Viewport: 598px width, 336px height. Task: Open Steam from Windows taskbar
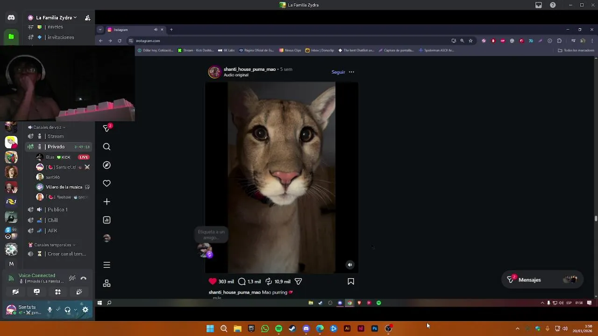(x=292, y=329)
